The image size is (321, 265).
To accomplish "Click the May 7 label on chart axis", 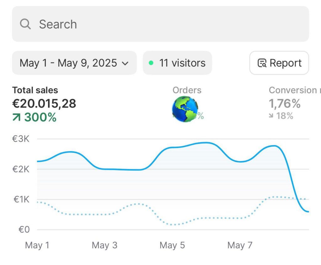I will (240, 245).
